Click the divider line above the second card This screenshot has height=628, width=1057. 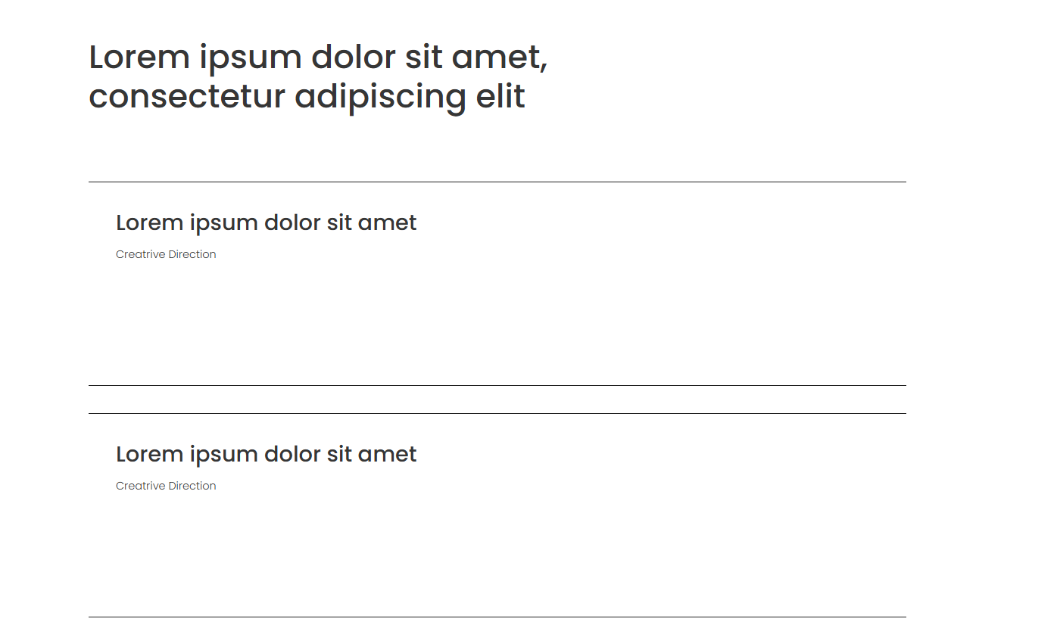coord(497,413)
